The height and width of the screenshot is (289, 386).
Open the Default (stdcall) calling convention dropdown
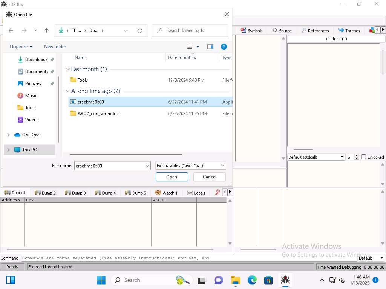[316, 157]
